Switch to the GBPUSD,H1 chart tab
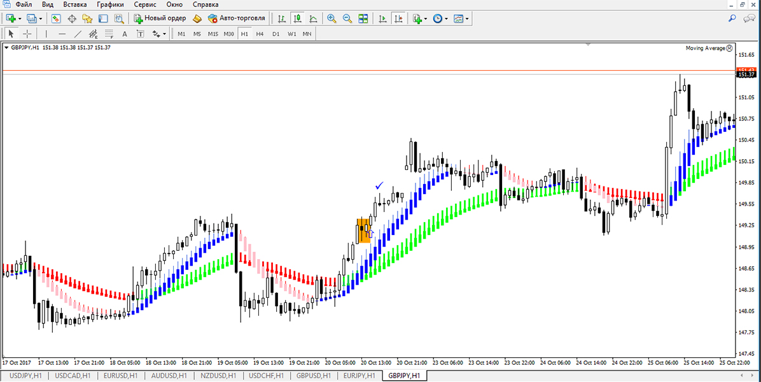 click(314, 376)
